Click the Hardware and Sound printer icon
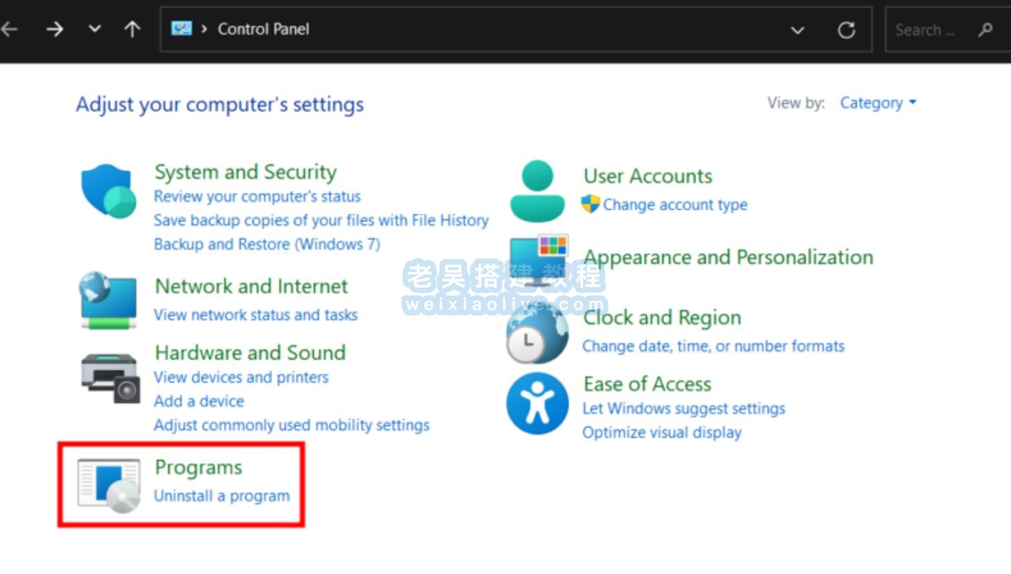This screenshot has width=1011, height=574. click(109, 378)
